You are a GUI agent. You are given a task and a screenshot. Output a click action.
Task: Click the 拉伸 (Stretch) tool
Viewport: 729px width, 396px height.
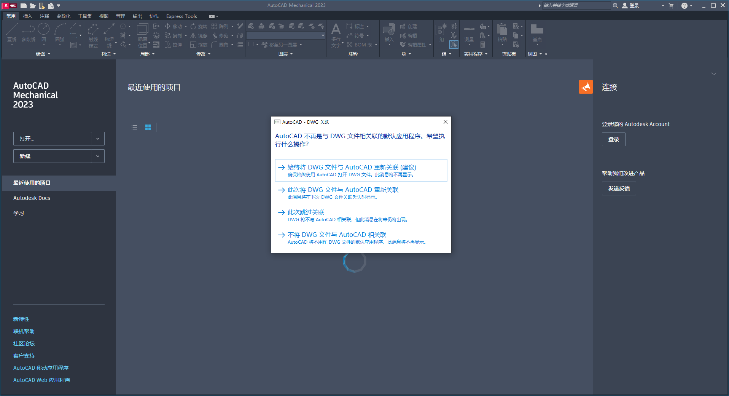tap(174, 44)
